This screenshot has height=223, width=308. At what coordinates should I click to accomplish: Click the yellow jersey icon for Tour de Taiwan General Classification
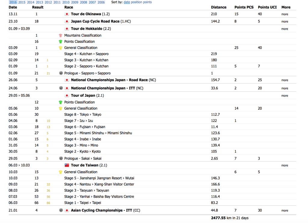pyautogui.click(x=60, y=172)
